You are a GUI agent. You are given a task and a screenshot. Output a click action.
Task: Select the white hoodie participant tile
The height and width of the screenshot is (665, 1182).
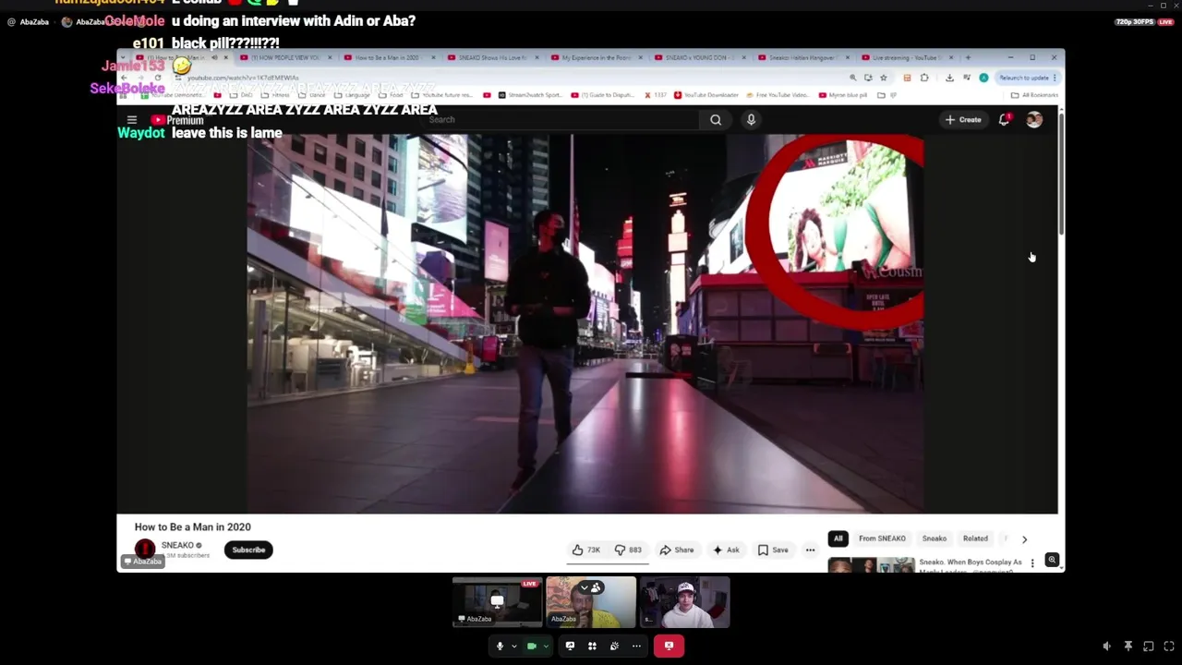(685, 602)
